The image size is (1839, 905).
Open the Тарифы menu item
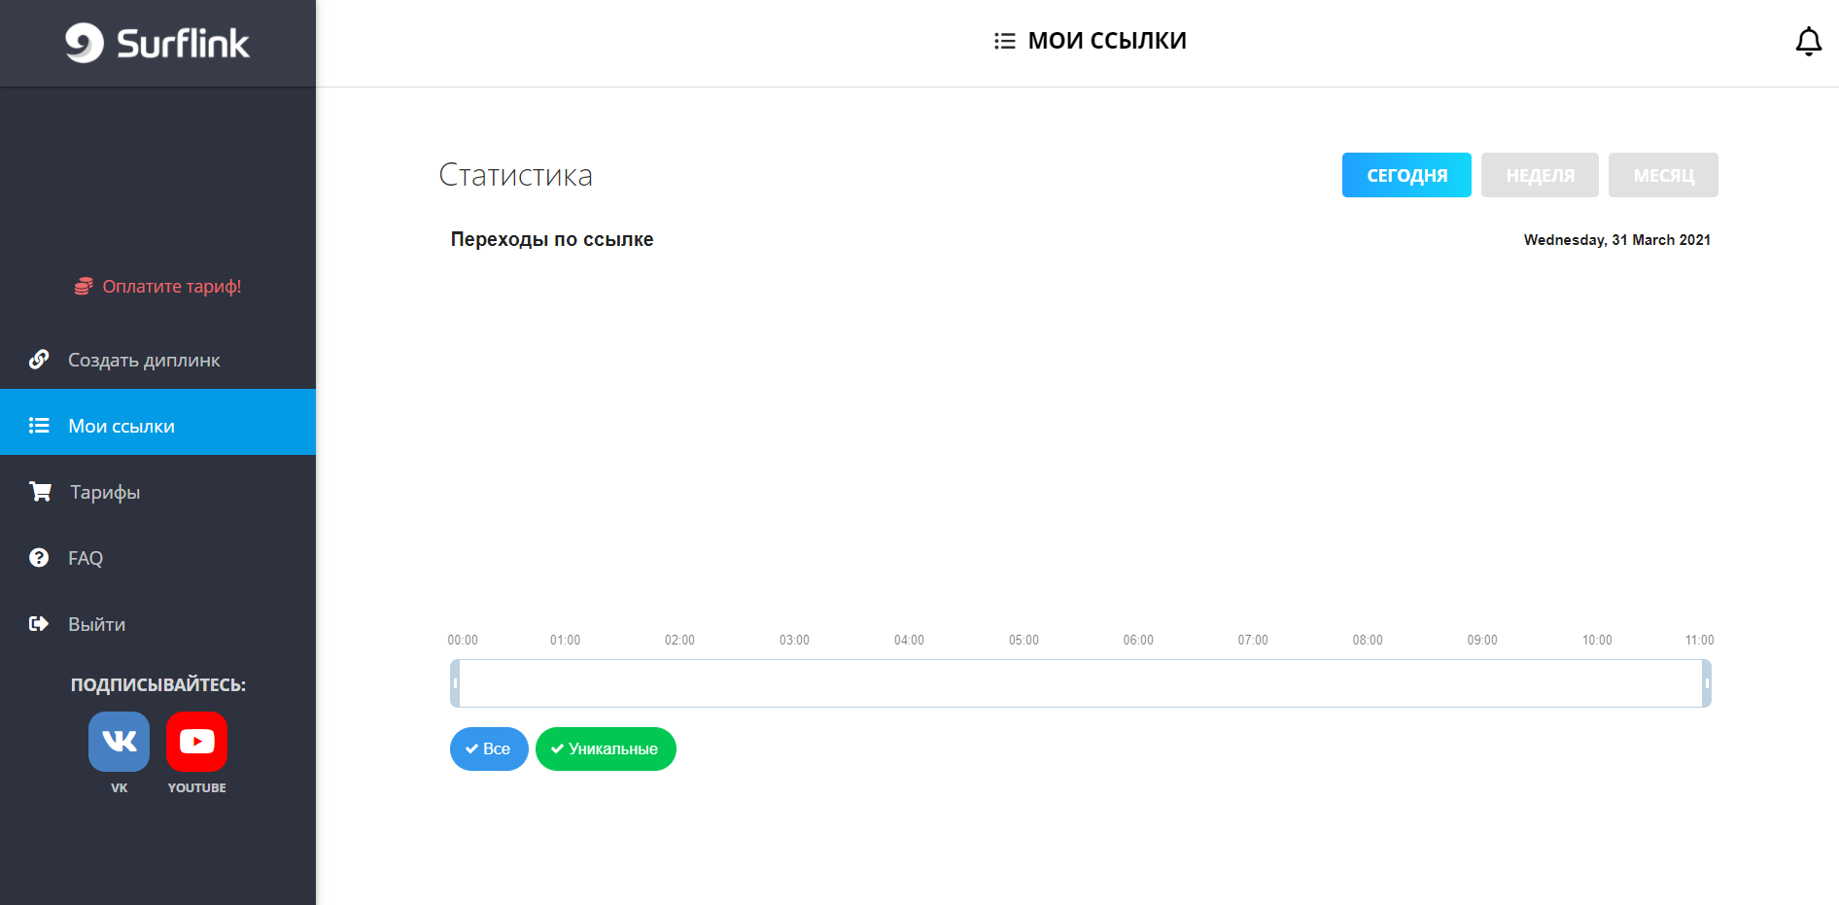pos(105,492)
